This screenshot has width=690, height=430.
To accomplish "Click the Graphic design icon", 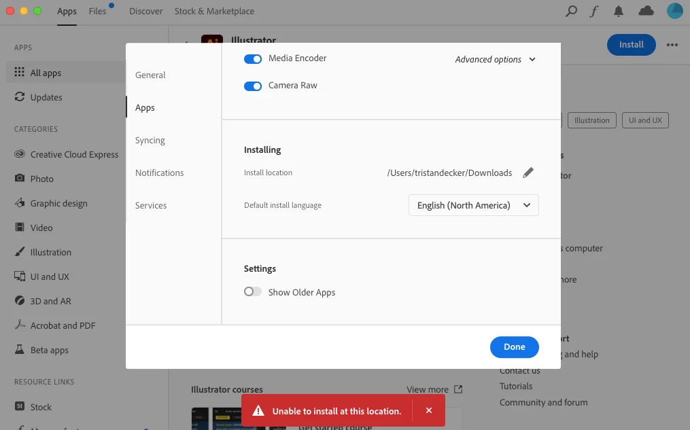I will 19,202.
